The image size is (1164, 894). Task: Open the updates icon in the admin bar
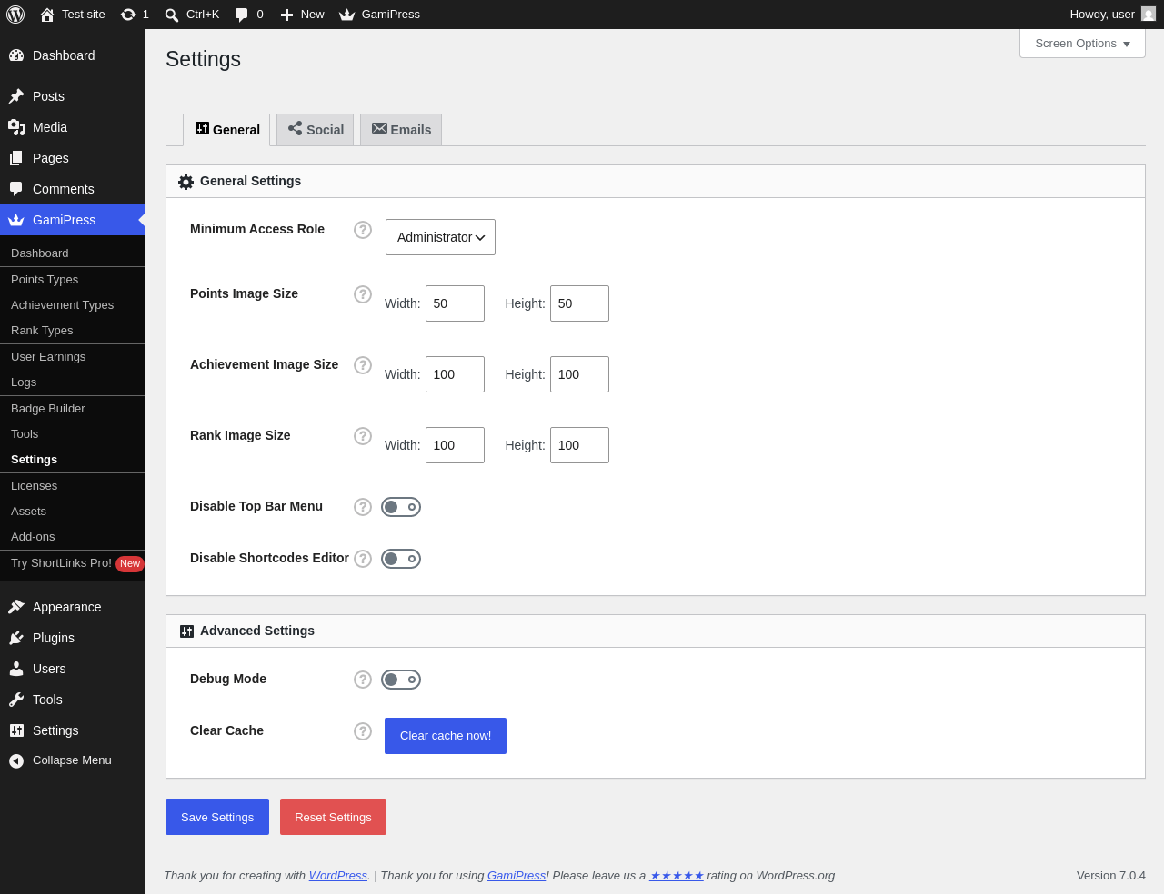128,15
